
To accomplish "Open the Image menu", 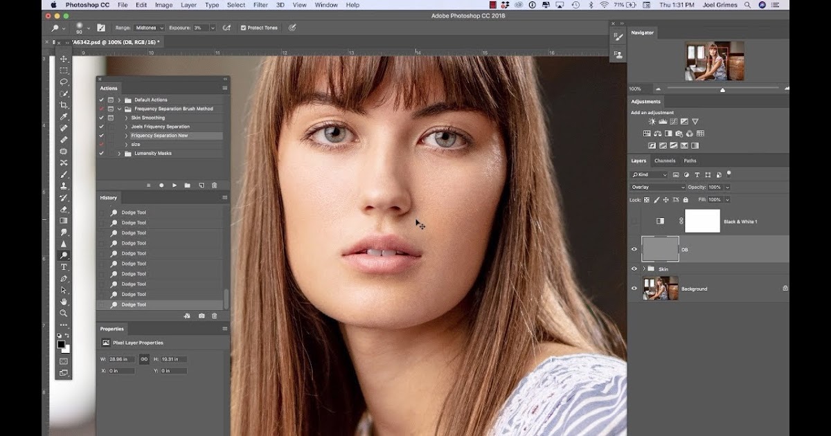I will point(164,5).
